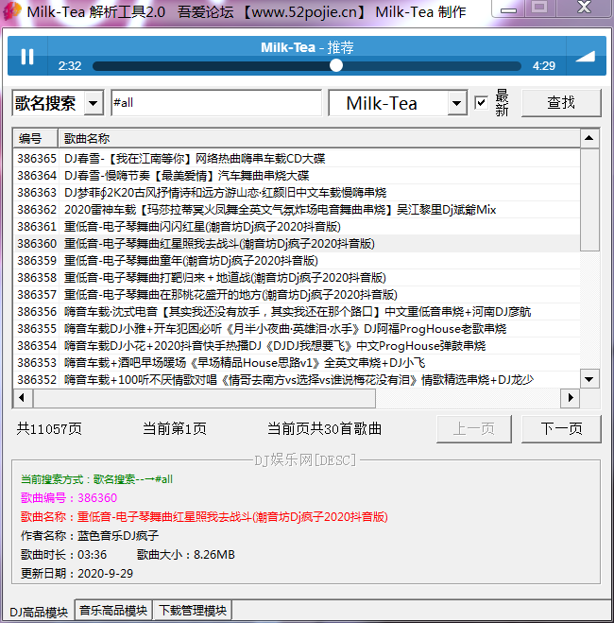Click the list scroll up arrow
Screen dimensions: 614x623
point(589,138)
